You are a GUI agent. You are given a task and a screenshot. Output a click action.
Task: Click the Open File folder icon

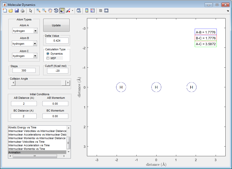click(11, 10)
